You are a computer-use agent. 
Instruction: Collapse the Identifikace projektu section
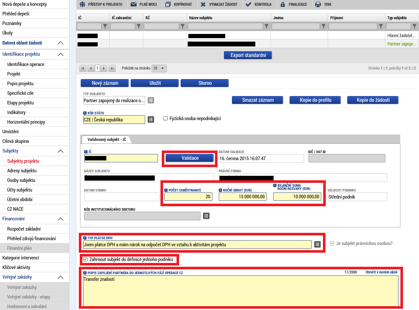point(61,54)
